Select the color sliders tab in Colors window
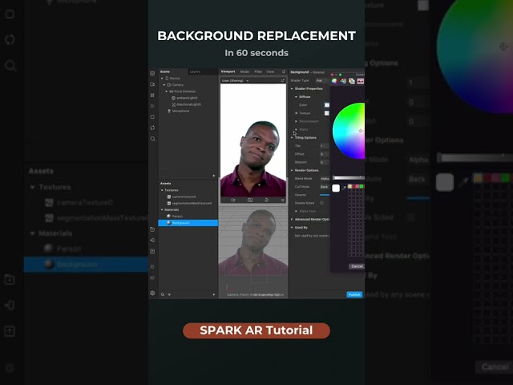The image size is (513, 385). pos(343,81)
